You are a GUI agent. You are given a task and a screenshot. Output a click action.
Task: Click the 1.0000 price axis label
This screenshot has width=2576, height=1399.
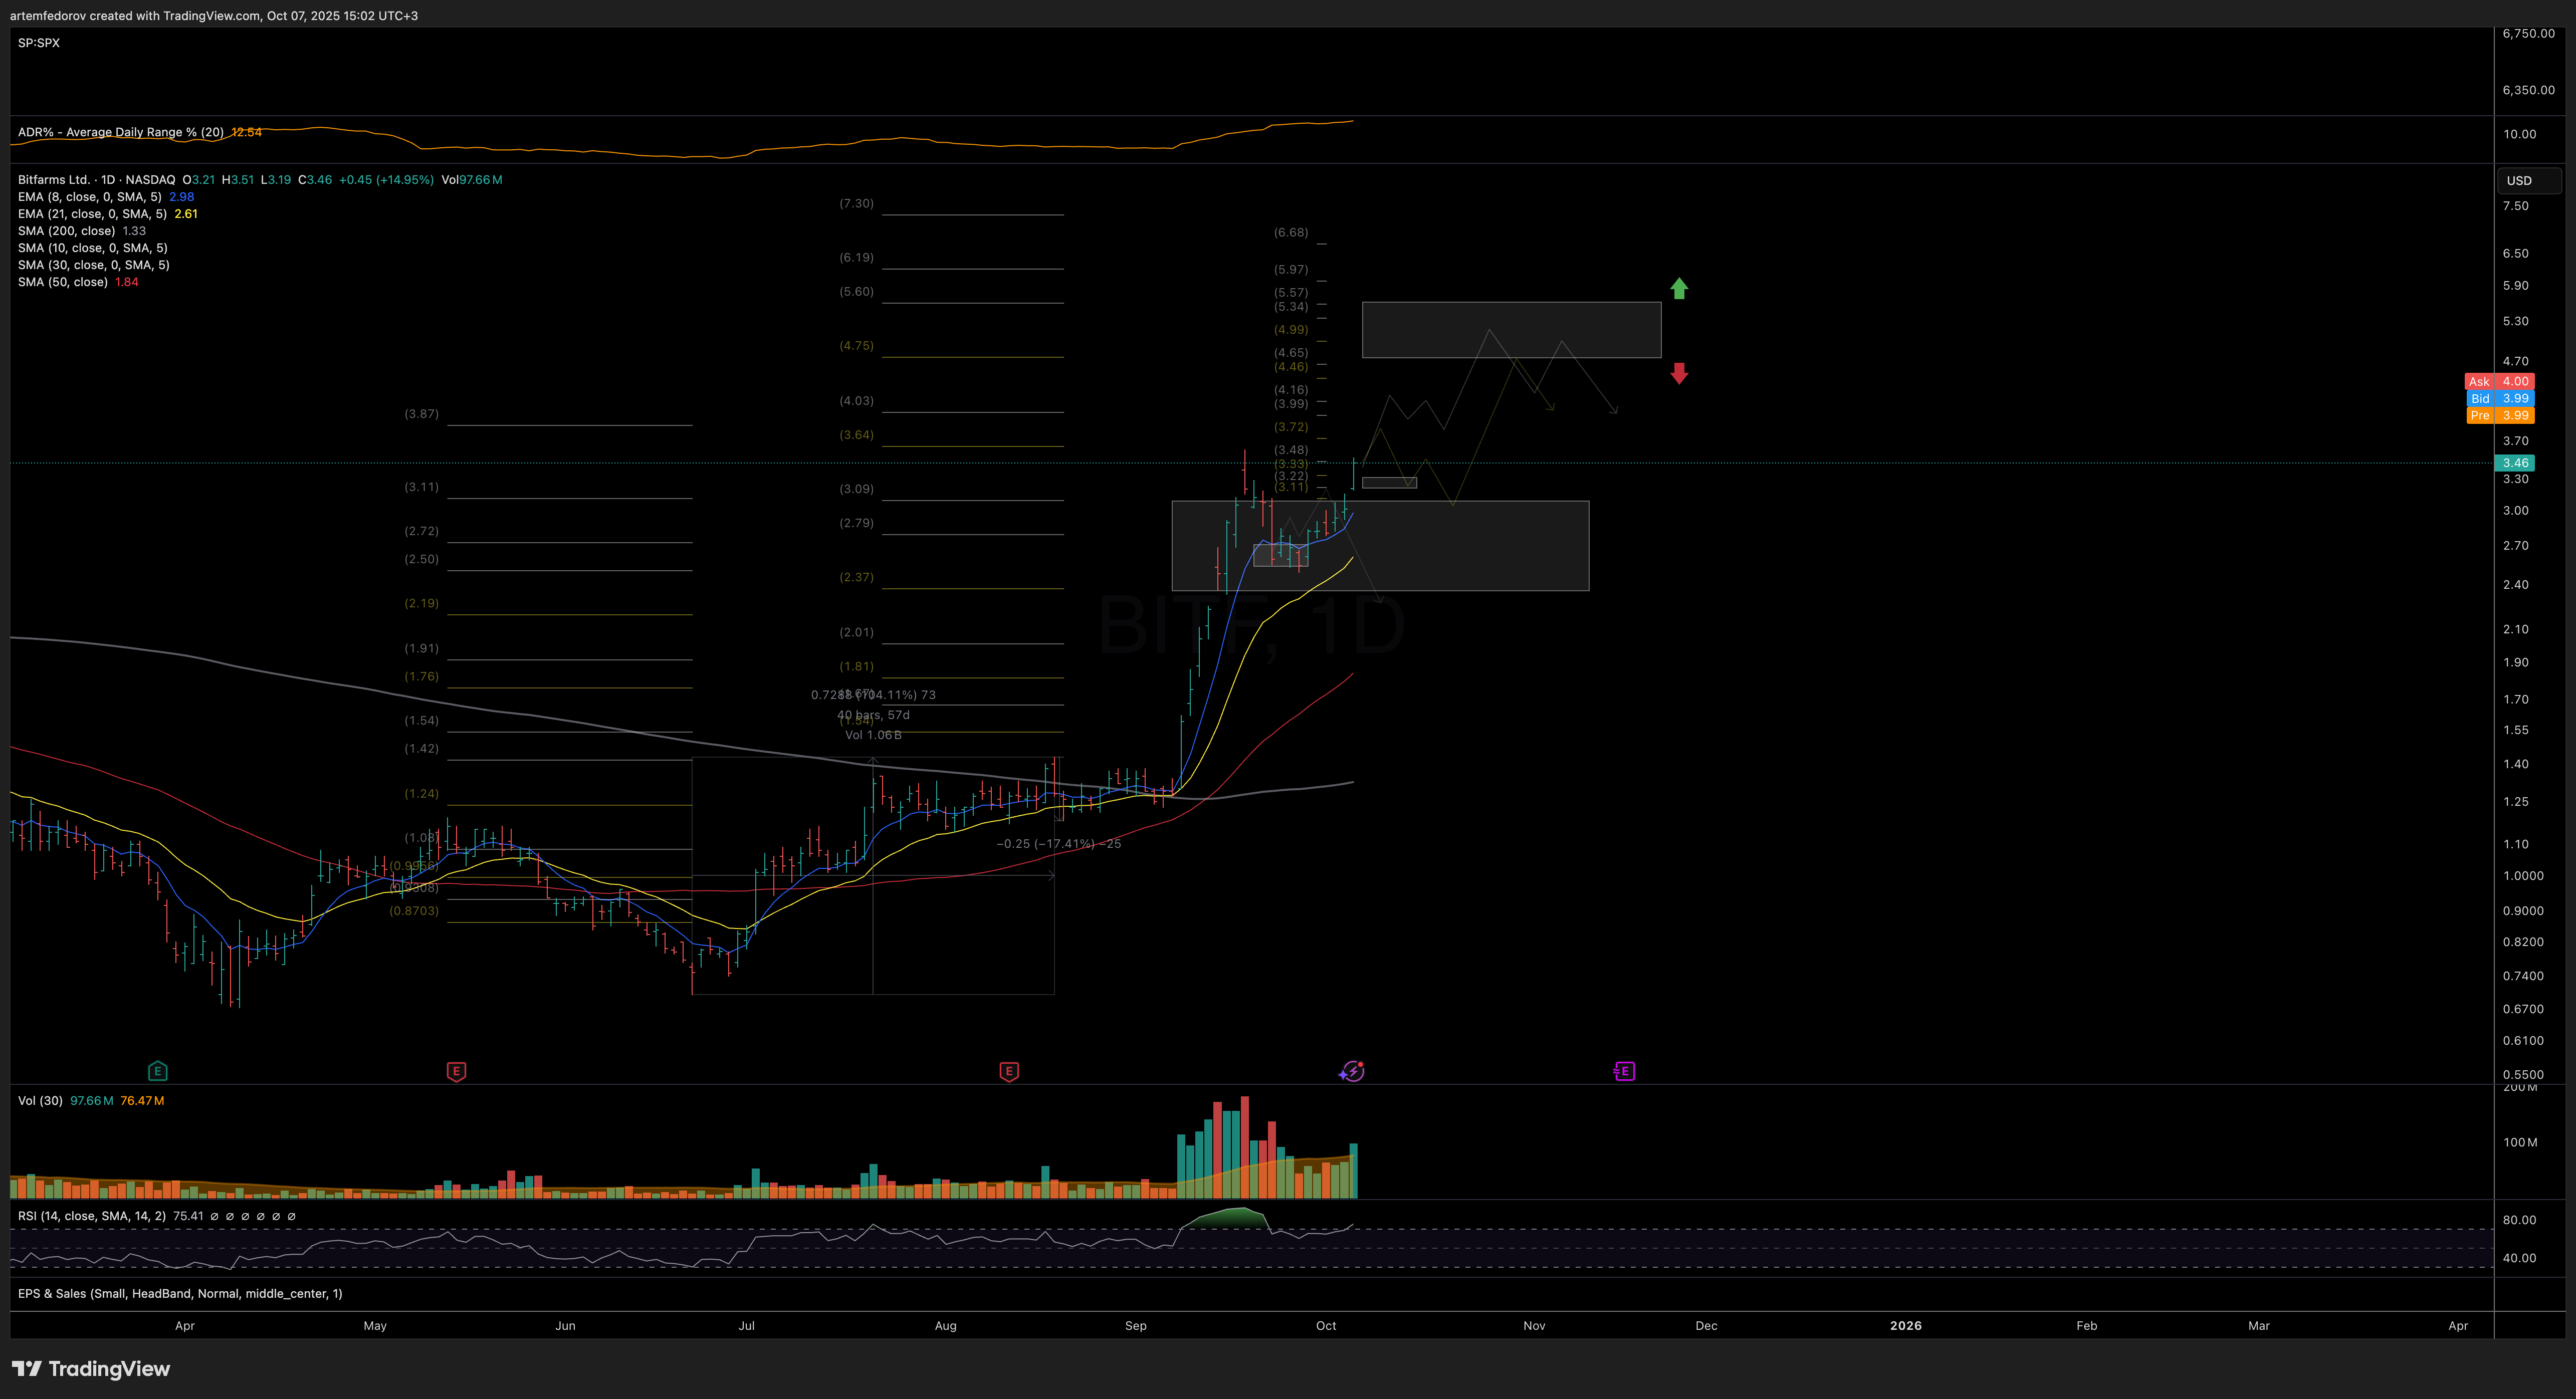tap(2523, 875)
